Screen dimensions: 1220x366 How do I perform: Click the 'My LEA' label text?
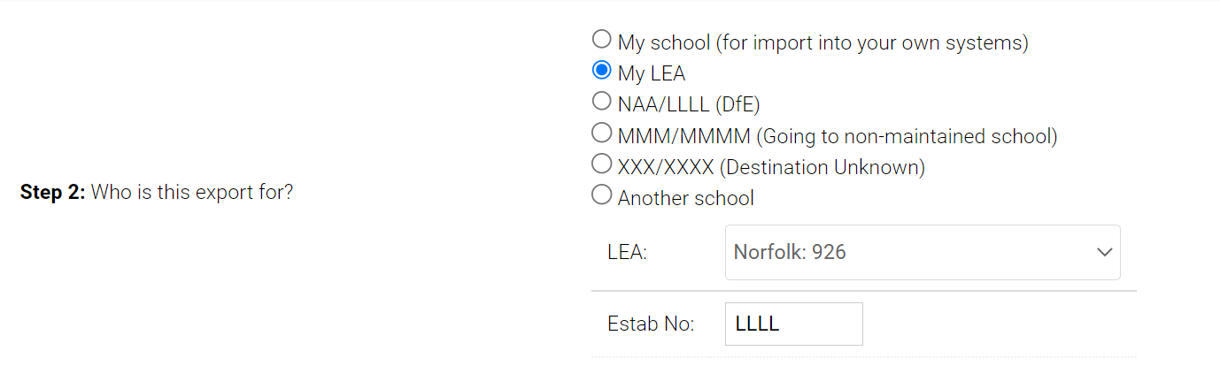[652, 74]
